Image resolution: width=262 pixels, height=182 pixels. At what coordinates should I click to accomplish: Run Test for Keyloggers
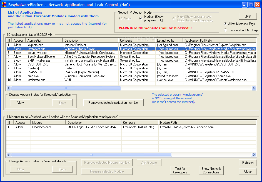(180, 171)
